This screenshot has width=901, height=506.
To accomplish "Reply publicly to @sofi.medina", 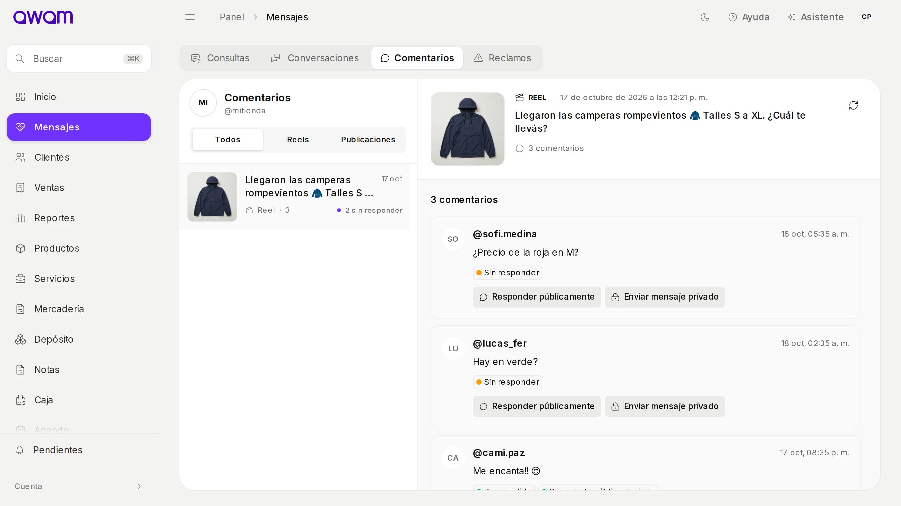I will click(537, 297).
